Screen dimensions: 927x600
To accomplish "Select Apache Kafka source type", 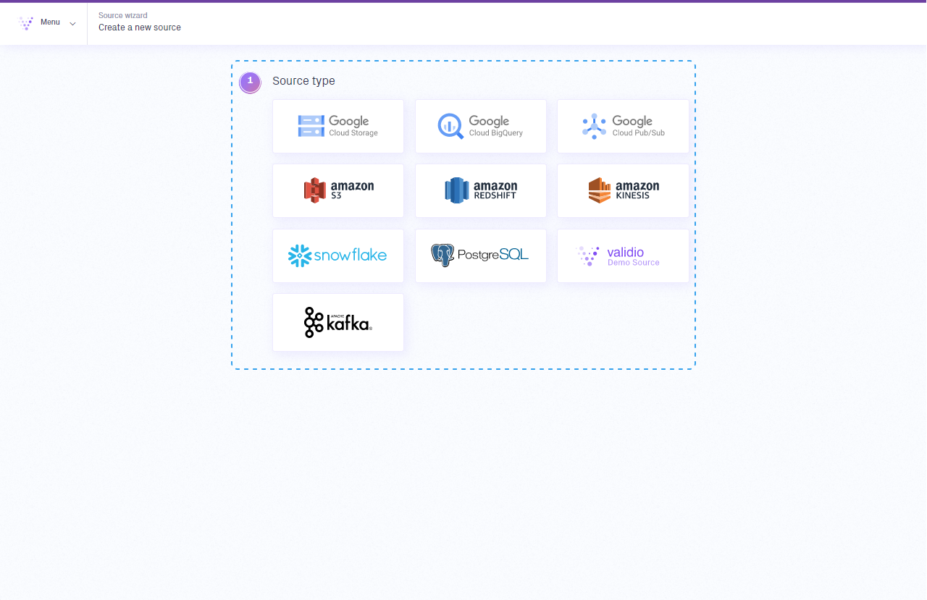I will (338, 322).
